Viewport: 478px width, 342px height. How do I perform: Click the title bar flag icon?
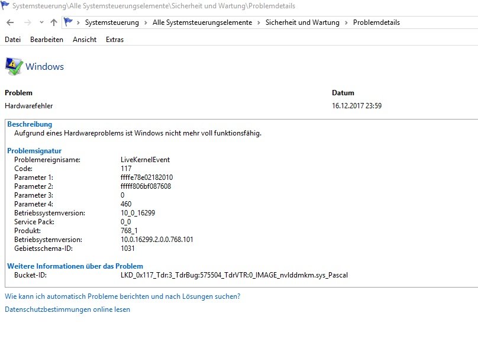[x=5, y=5]
